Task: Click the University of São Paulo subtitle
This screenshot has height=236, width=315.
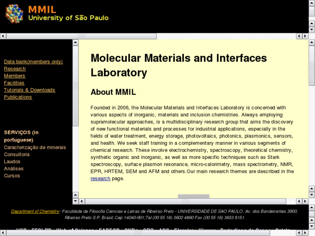Action: pyautogui.click(x=68, y=18)
